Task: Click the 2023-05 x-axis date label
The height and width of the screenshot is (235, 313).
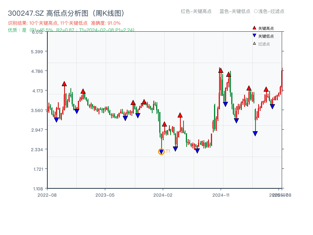Action: [105, 195]
